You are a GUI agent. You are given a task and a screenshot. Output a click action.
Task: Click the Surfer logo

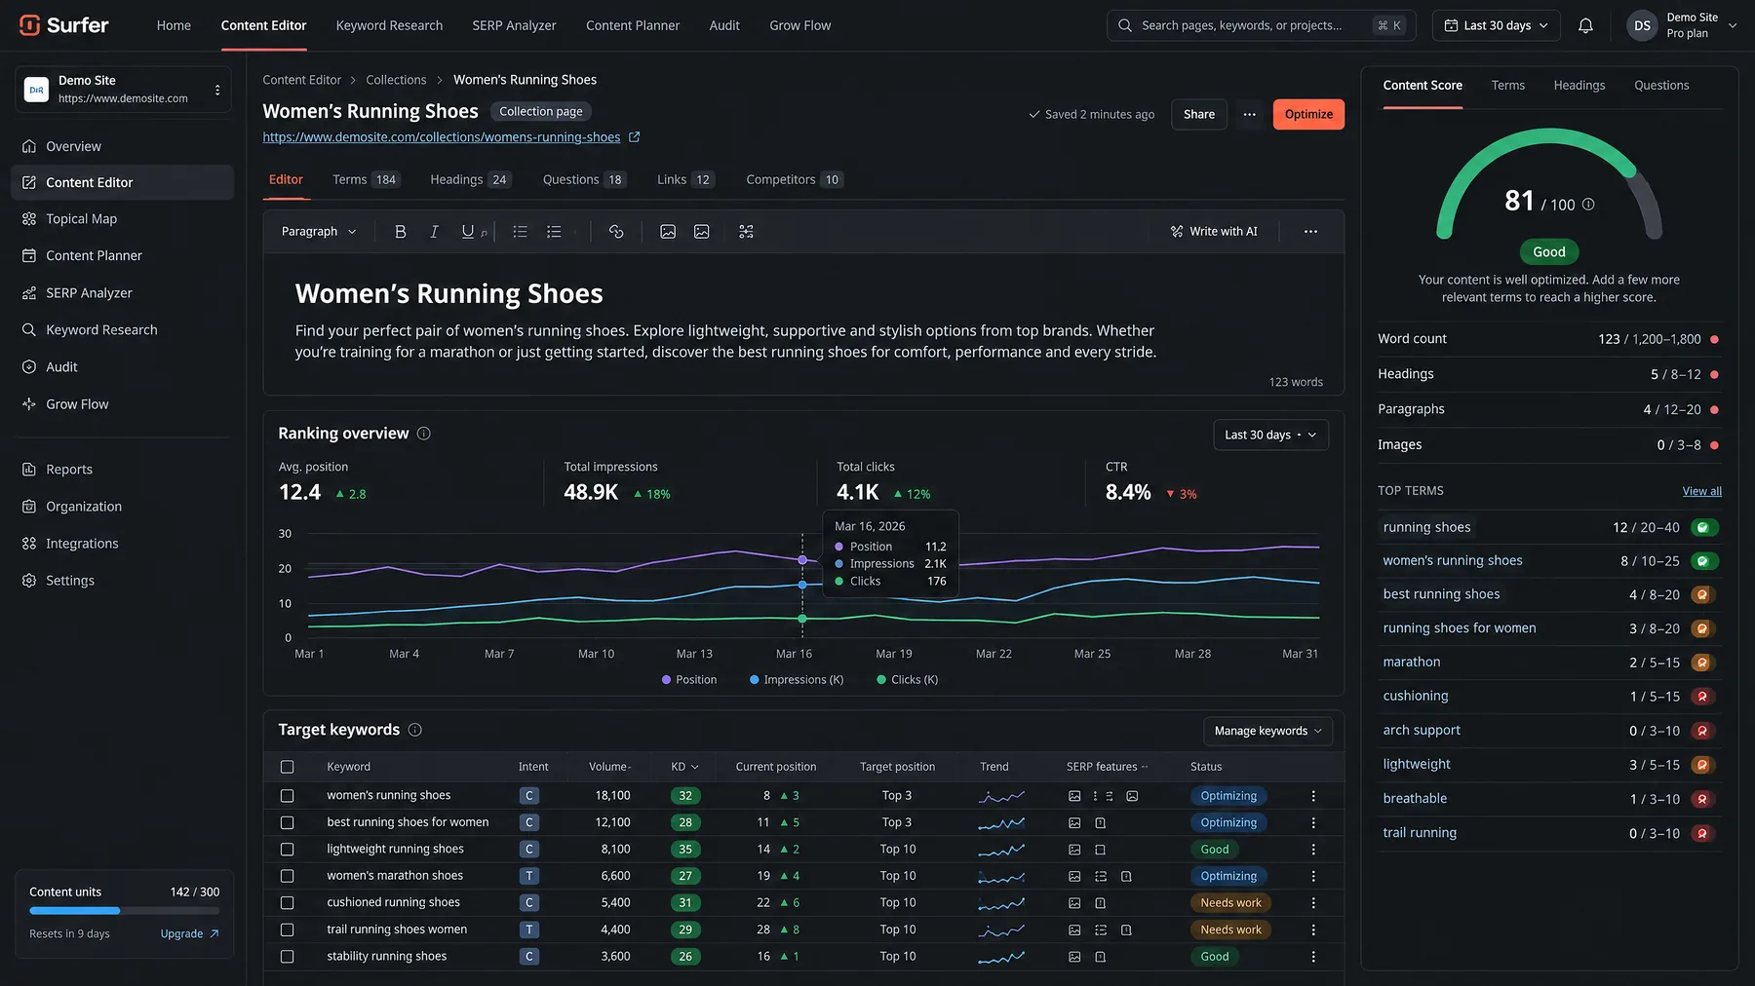64,25
